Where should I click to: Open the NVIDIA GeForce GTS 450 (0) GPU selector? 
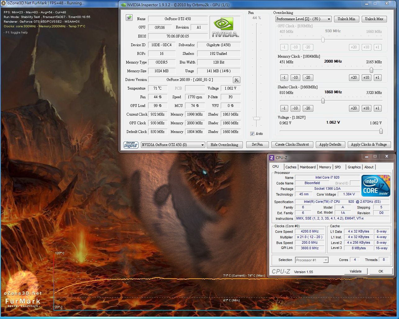pos(173,145)
